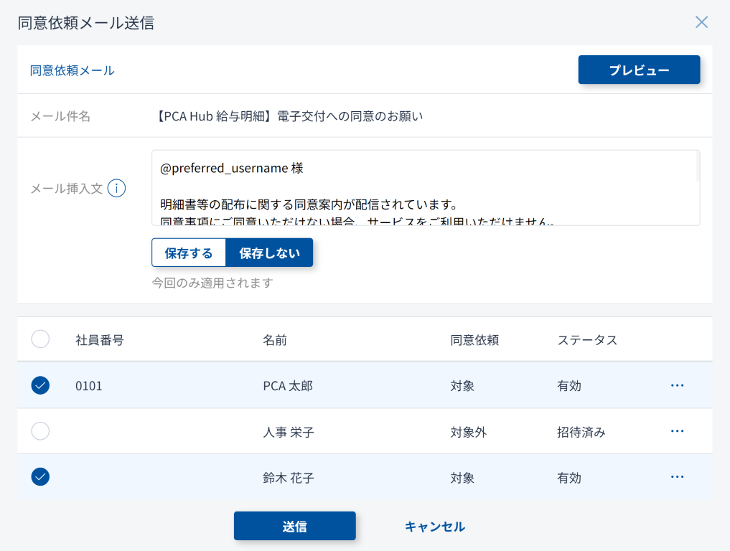Uncheck the checkbox for employee 0101
This screenshot has width=730, height=551.
click(x=40, y=385)
